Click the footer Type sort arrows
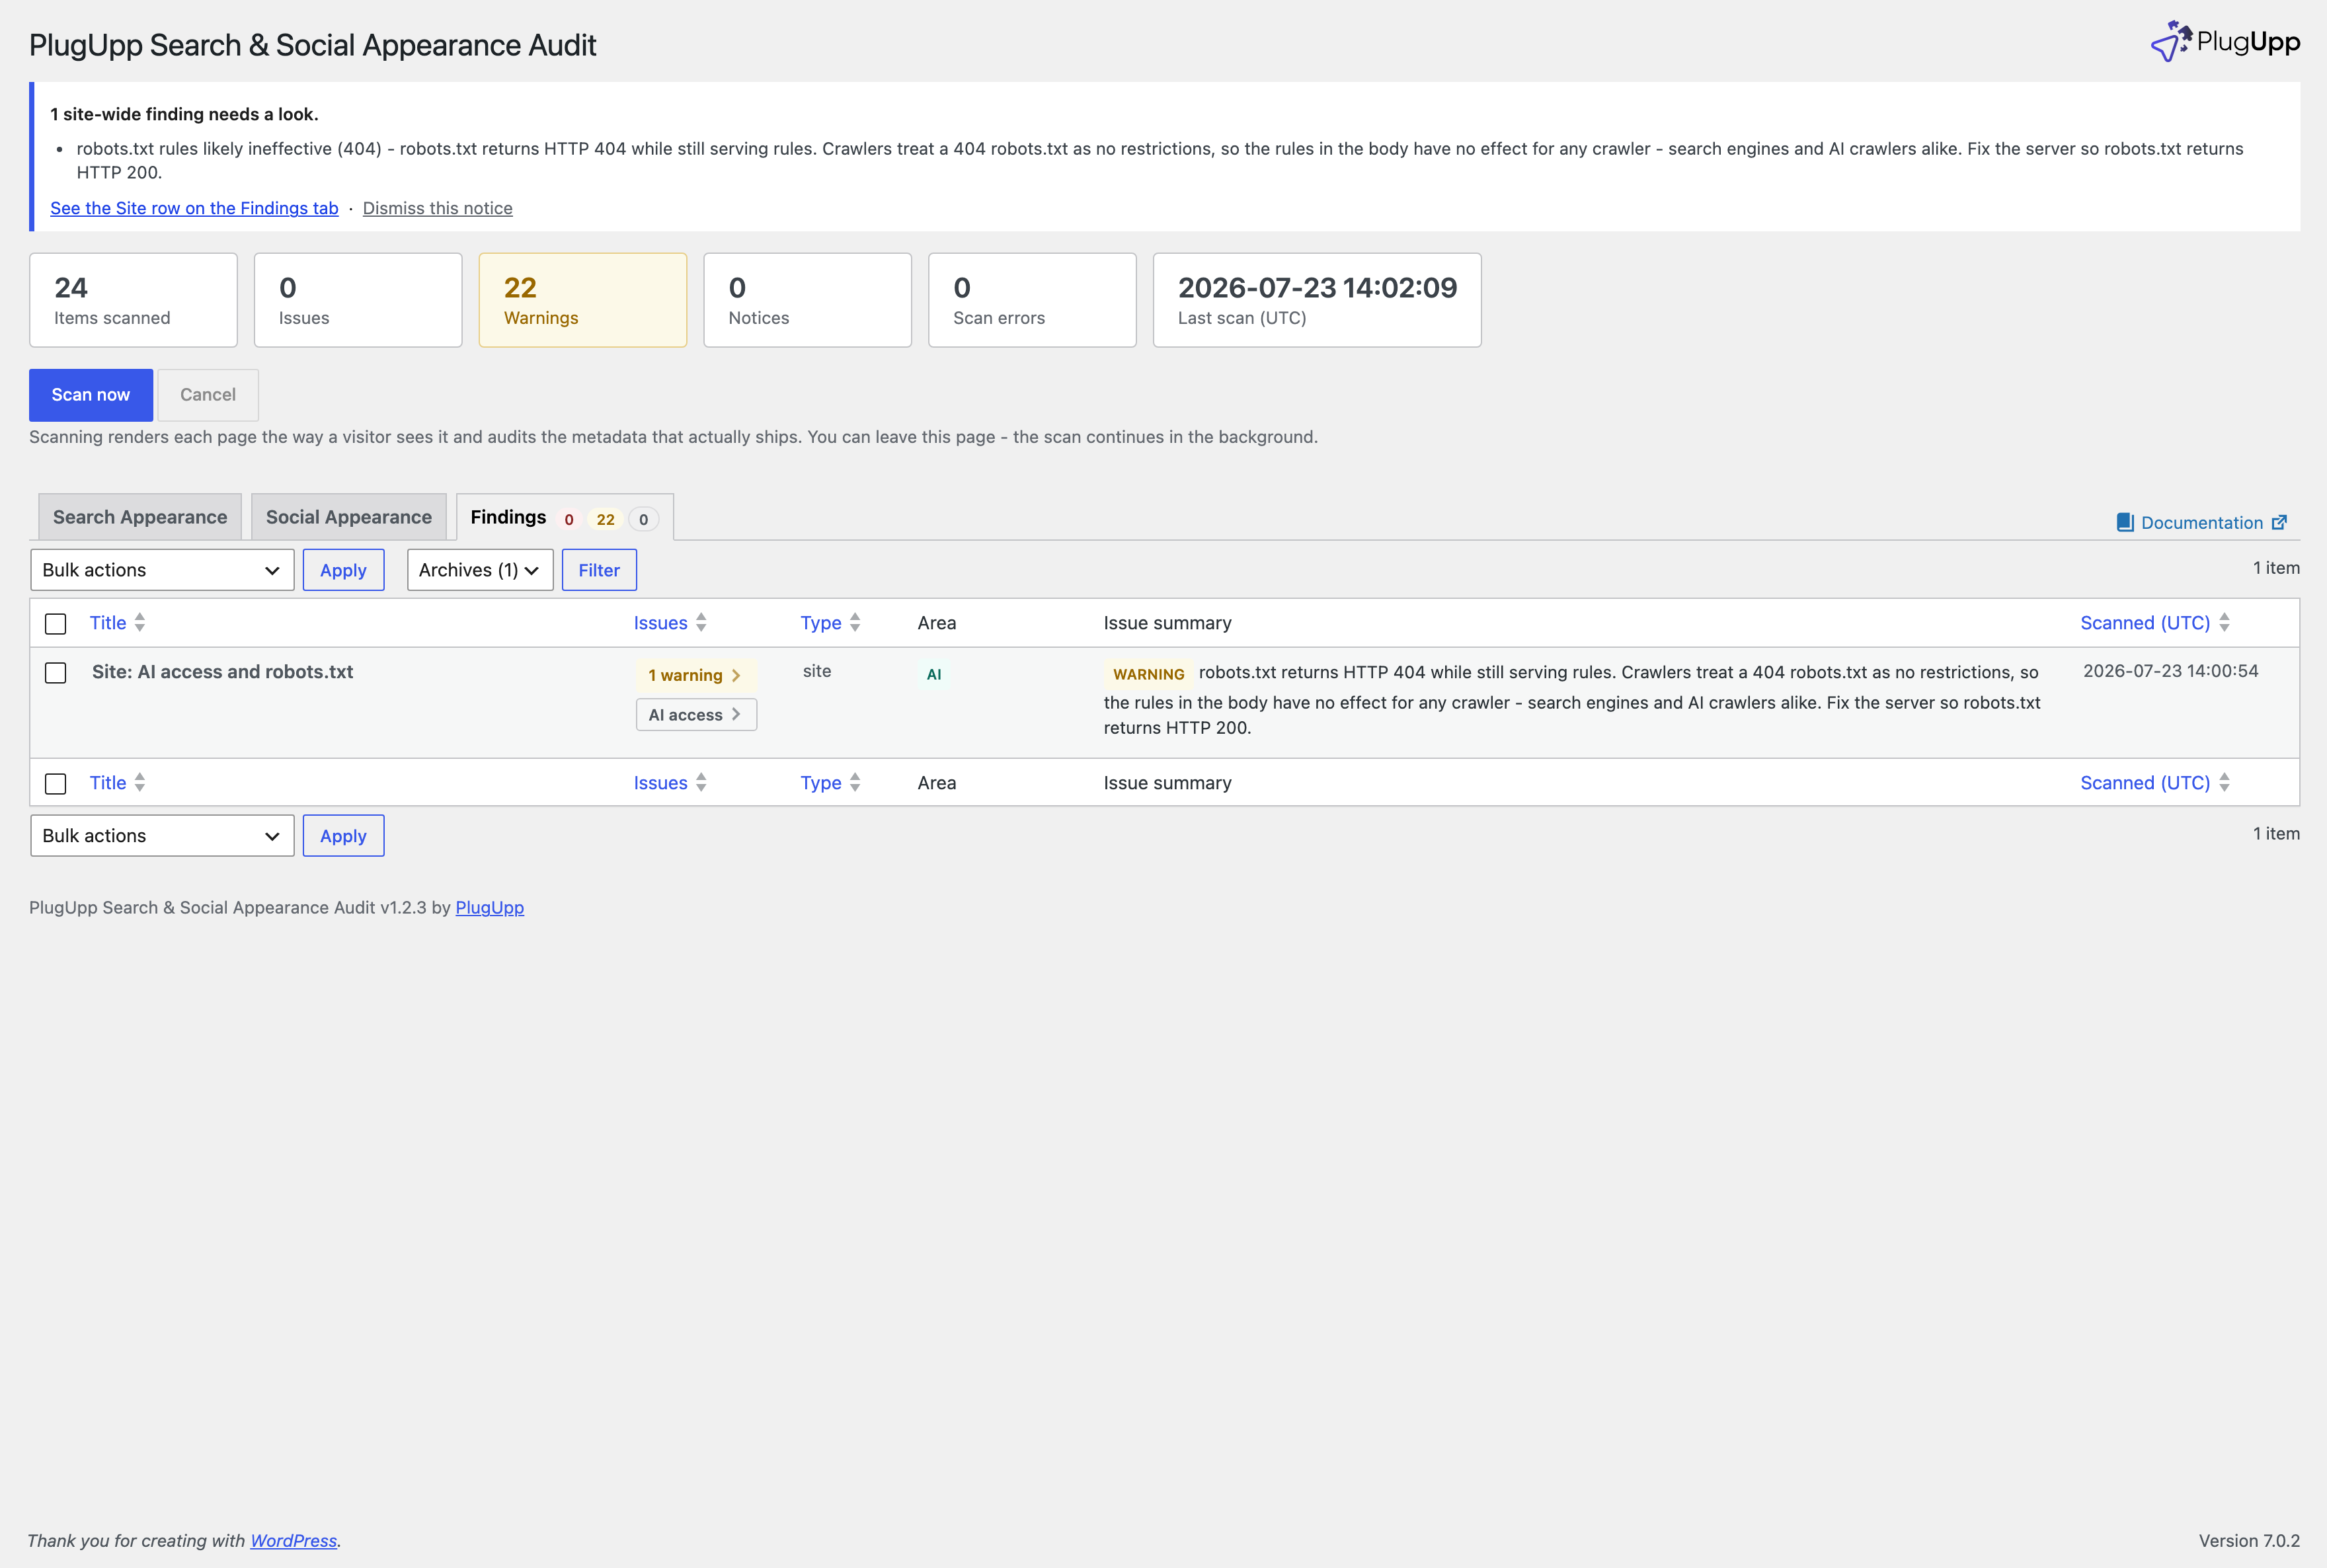The height and width of the screenshot is (1568, 2327). click(x=855, y=782)
